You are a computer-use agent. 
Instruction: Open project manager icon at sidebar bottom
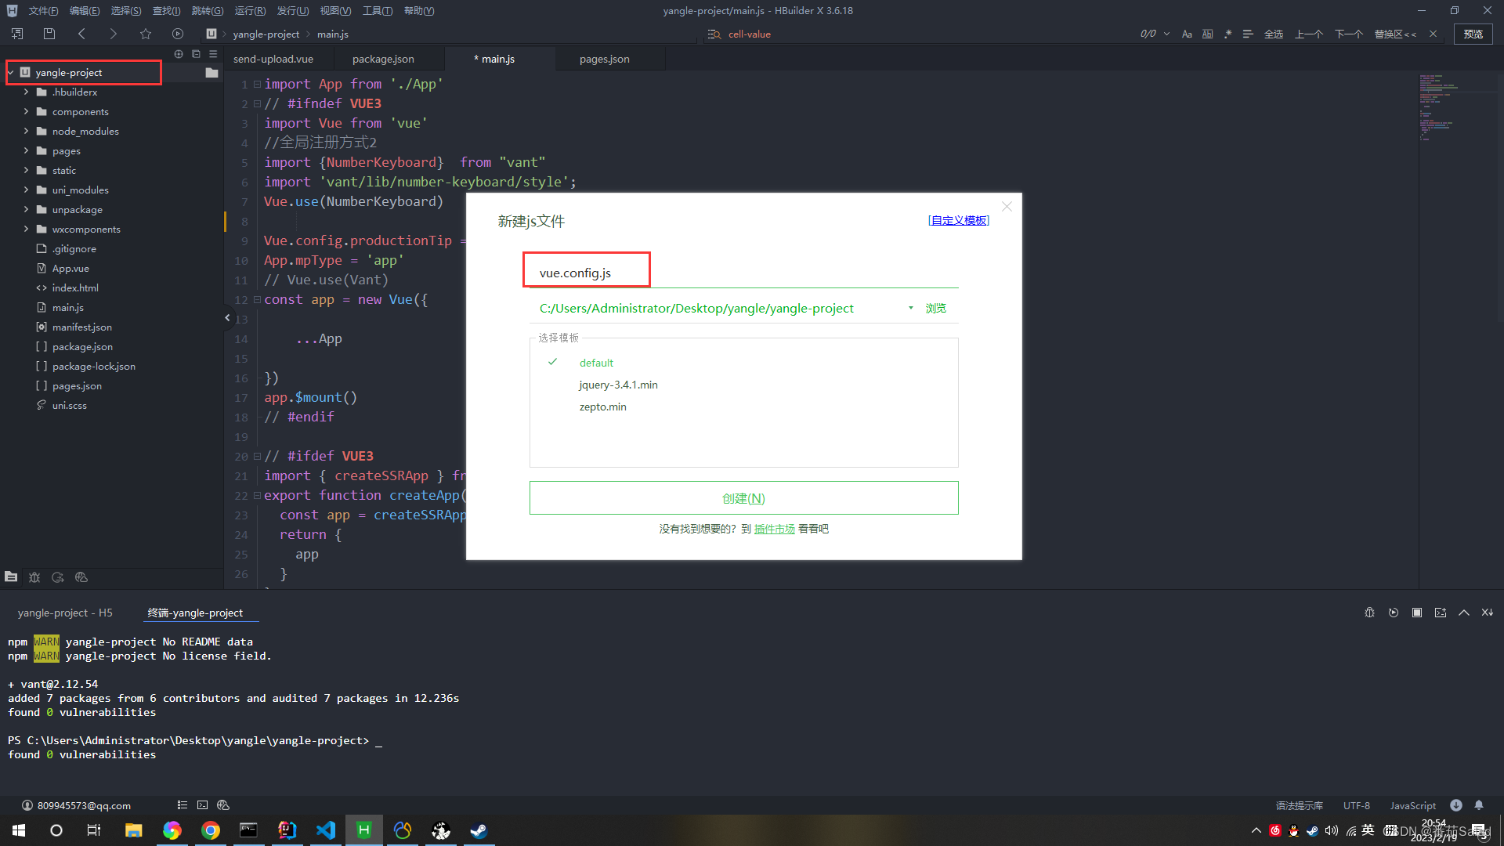coord(11,577)
